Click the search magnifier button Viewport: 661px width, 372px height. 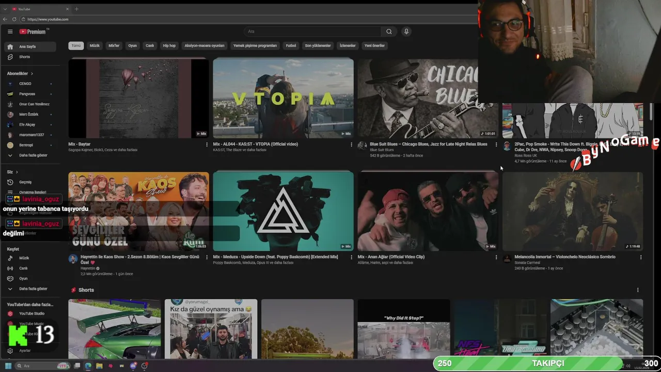tap(389, 32)
